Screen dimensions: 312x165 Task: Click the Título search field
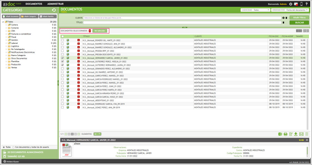click(183, 22)
